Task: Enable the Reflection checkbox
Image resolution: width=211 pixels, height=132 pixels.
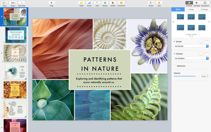Action: pos(175,66)
